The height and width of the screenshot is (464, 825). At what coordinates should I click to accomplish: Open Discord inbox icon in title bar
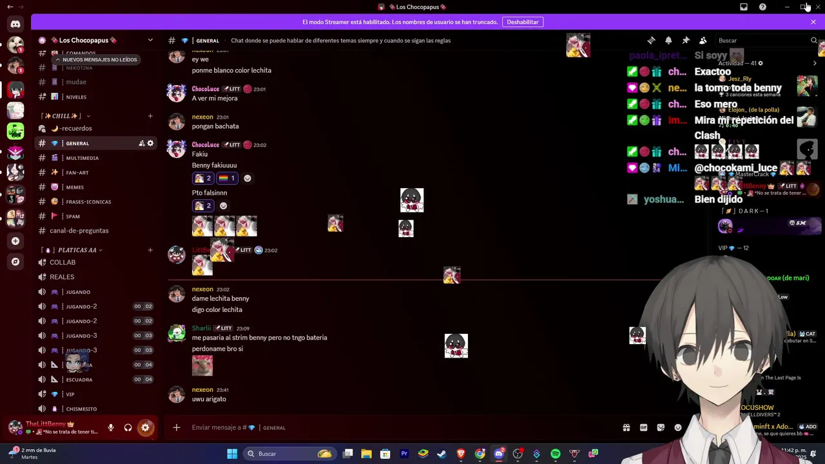[744, 7]
